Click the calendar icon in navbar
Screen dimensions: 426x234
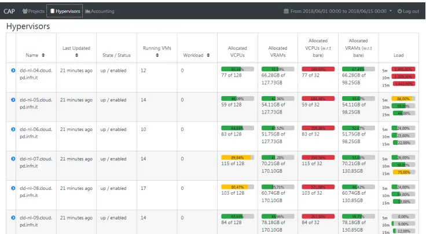[x=286, y=11]
